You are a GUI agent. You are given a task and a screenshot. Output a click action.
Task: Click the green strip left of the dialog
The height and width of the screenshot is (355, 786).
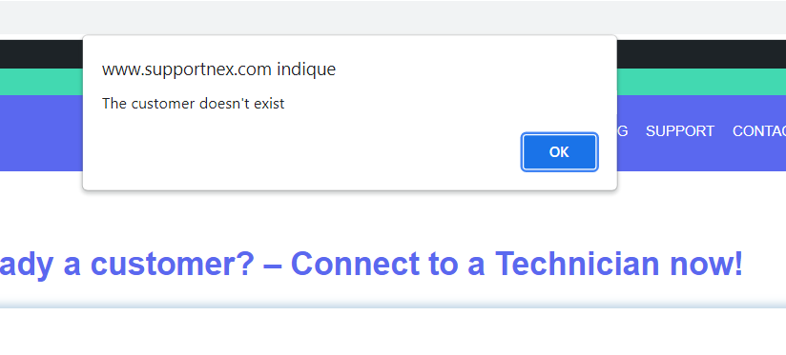point(41,82)
